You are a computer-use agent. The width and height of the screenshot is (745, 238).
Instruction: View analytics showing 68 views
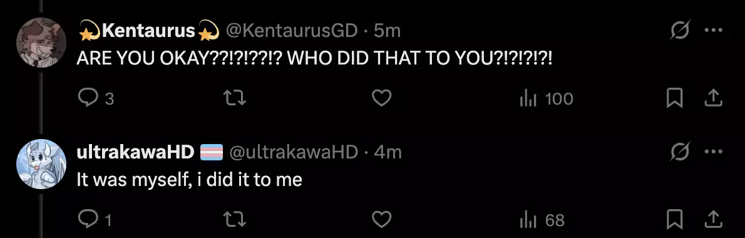542,220
